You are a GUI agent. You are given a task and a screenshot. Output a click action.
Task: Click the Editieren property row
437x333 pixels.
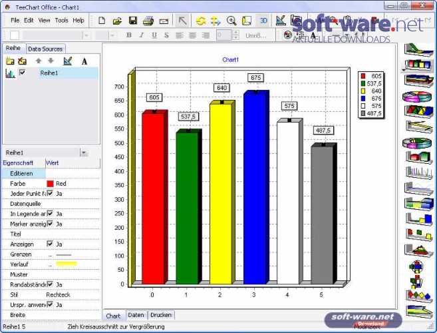(x=51, y=173)
